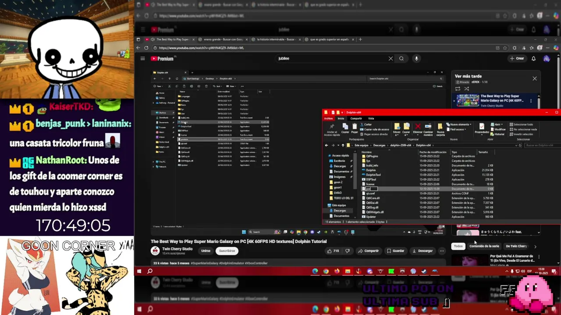Viewport: 561px width, 315px height.
Task: Click the YouTube voice search microphone
Action: point(416,59)
